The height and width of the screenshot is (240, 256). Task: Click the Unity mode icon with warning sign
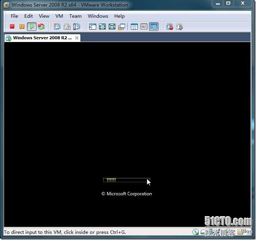click(x=122, y=27)
